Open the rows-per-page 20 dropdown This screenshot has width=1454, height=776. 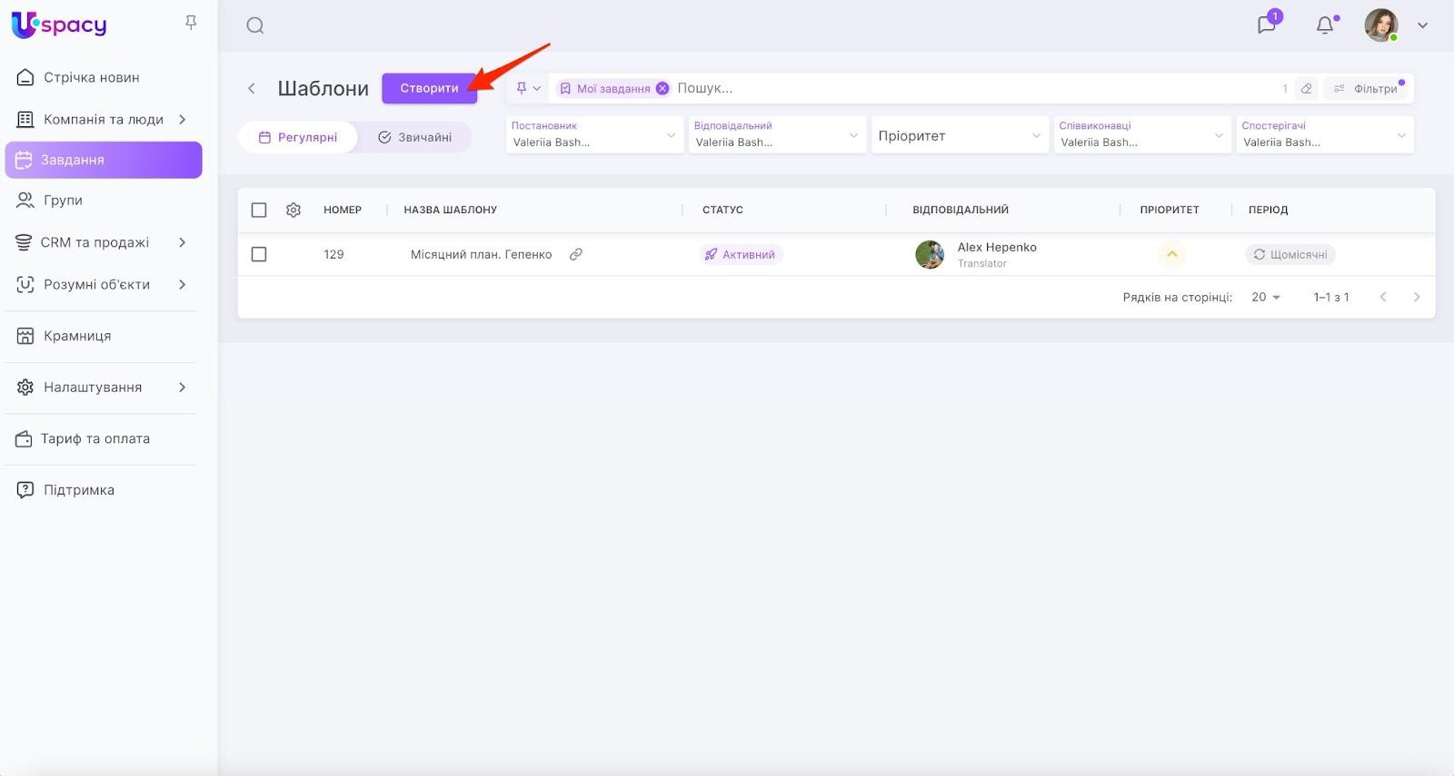point(1266,297)
